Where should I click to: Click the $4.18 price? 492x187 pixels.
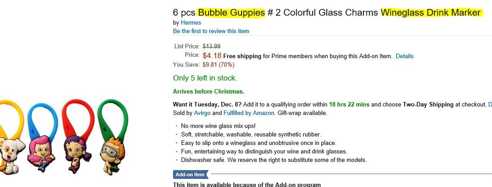coord(212,55)
